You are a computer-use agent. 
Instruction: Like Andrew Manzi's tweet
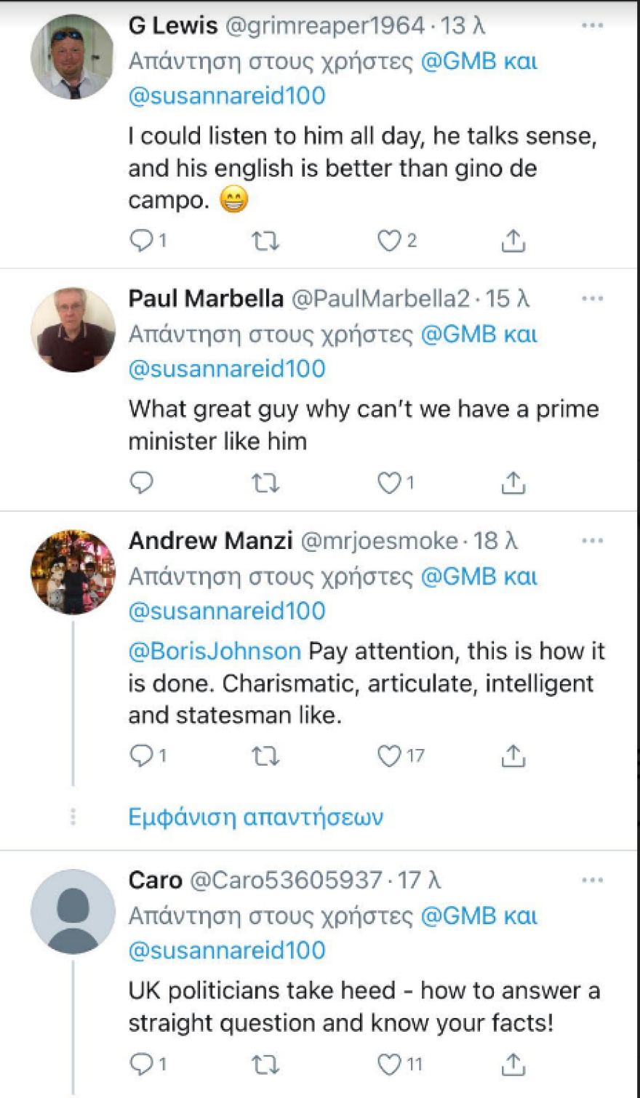pos(389,756)
